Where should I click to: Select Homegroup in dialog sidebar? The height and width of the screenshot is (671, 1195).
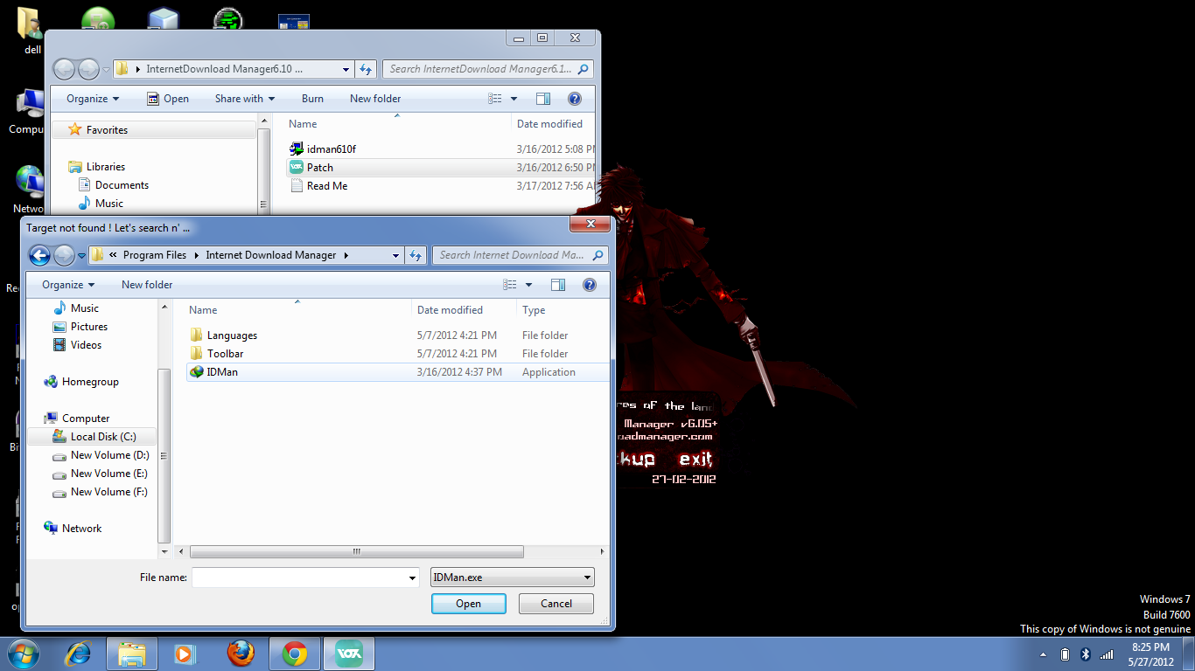point(81,382)
